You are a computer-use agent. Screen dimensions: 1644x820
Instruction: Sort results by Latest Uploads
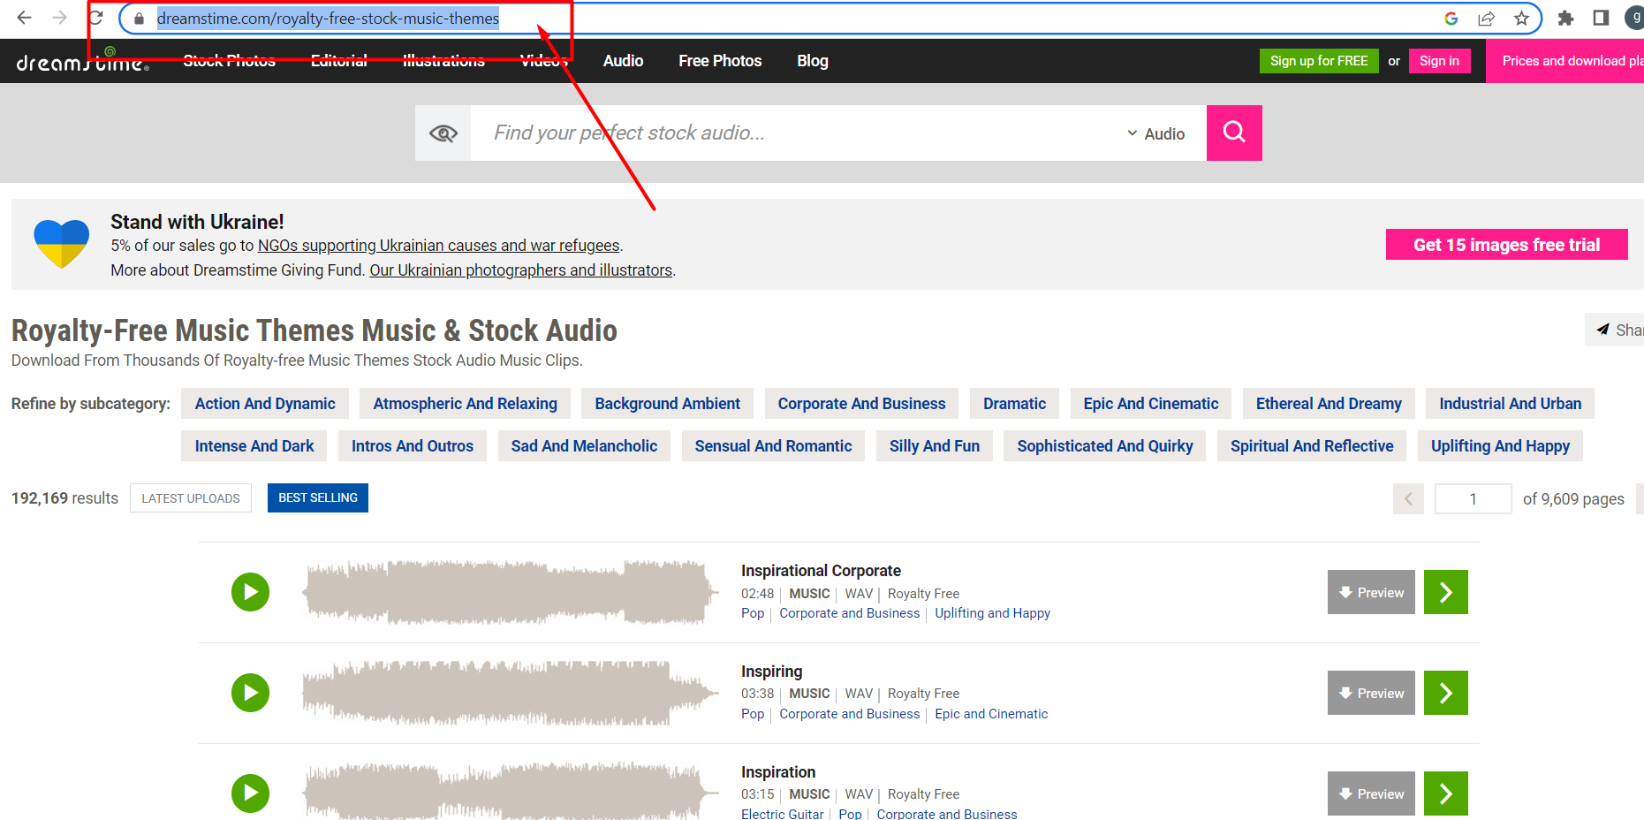tap(191, 498)
